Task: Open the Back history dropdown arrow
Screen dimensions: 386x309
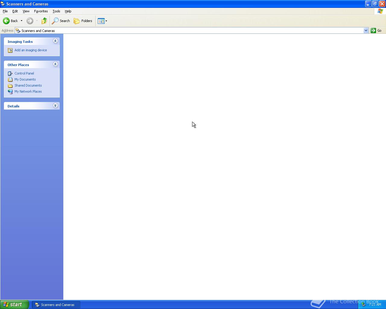Action: [21, 21]
